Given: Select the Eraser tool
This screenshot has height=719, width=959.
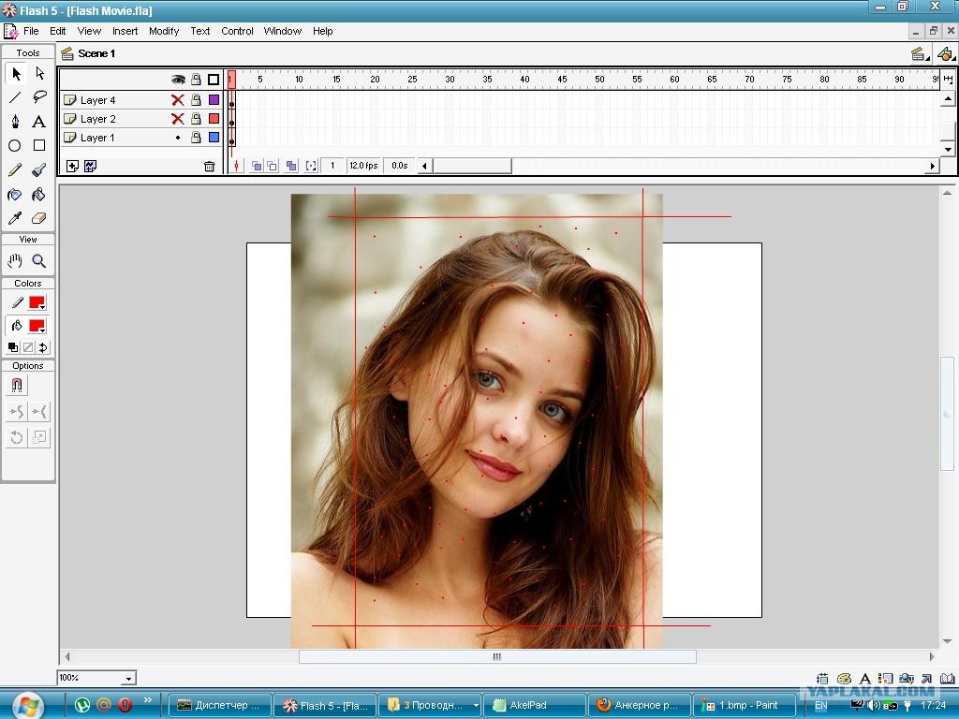Looking at the screenshot, I should point(39,218).
